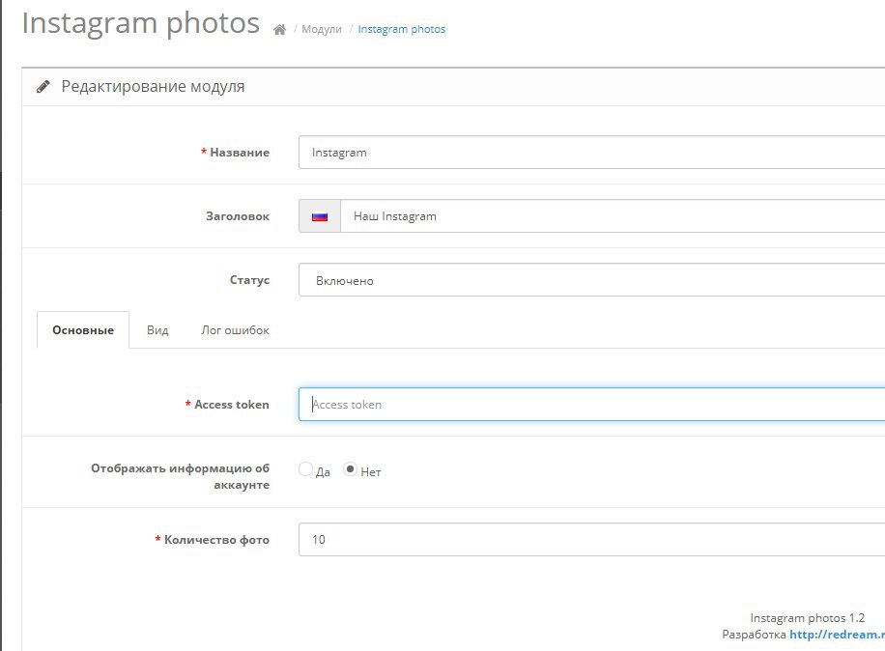Select the Основные tab

coord(83,330)
